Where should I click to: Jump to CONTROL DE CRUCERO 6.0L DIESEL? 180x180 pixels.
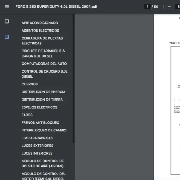click(45, 74)
